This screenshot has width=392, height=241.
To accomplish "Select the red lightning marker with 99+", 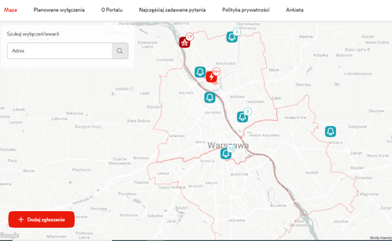I will coord(212,77).
